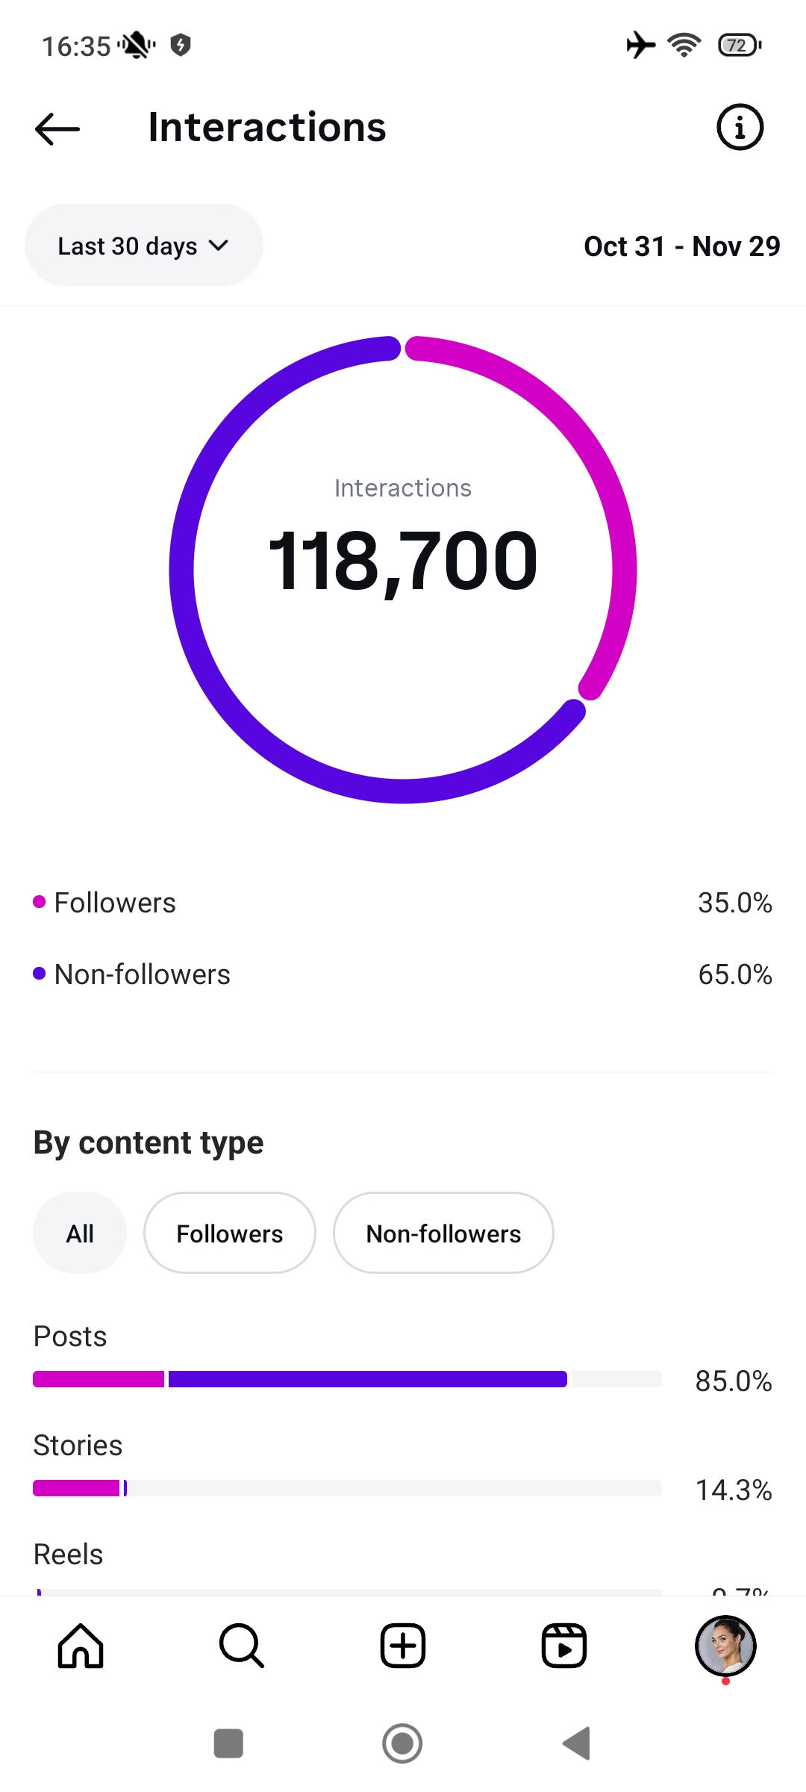Tap the Non-followers 65.0% legend row

coord(403,974)
